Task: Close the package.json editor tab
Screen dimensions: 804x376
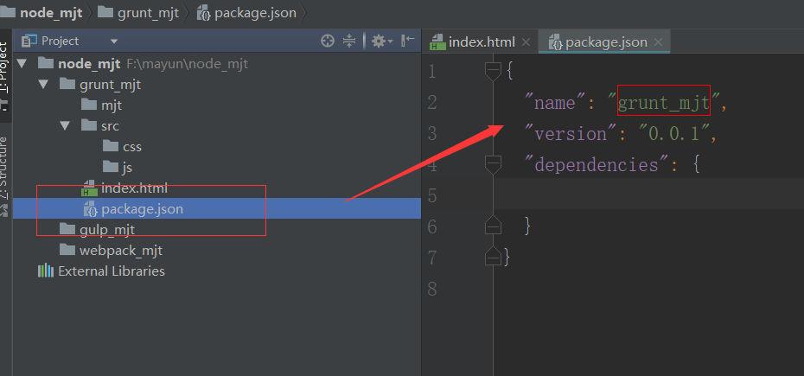Action: (x=659, y=42)
